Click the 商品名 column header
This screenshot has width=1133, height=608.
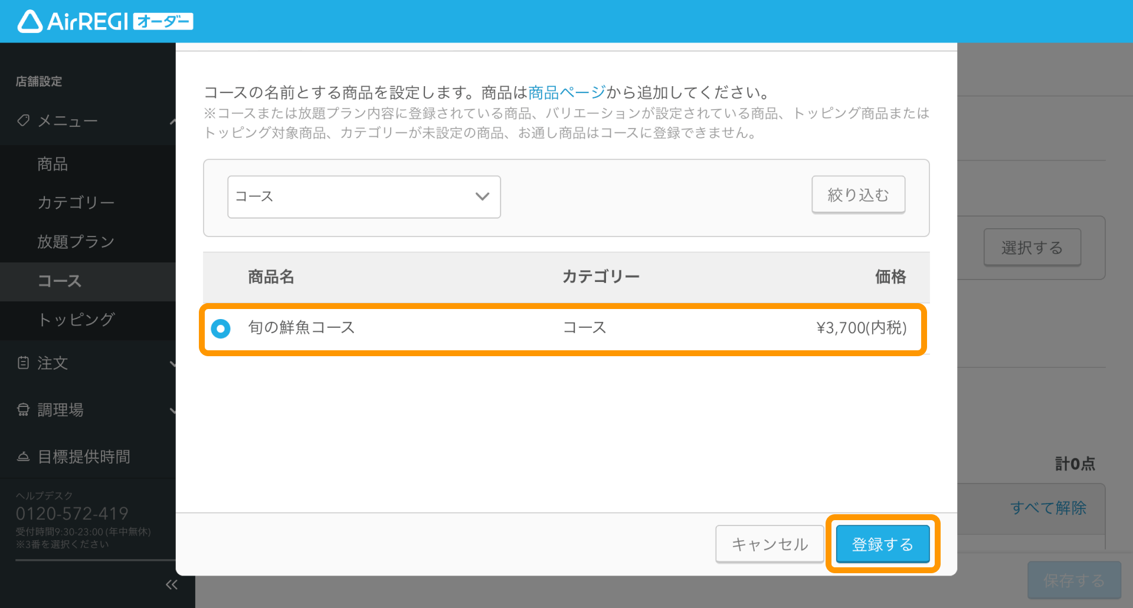pos(271,277)
